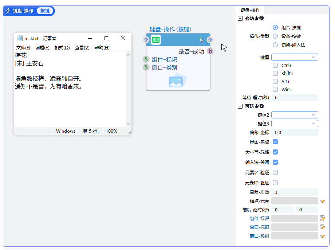335x250 pixels.
Task: Click the image placeholder in the node
Action: pos(178,81)
